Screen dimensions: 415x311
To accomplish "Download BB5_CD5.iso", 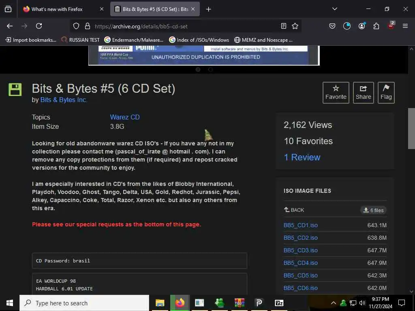I will [301, 275].
